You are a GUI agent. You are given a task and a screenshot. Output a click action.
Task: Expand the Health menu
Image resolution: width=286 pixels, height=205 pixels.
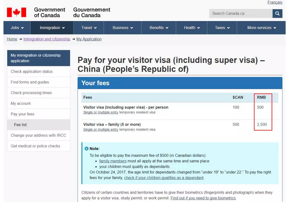pyautogui.click(x=192, y=28)
